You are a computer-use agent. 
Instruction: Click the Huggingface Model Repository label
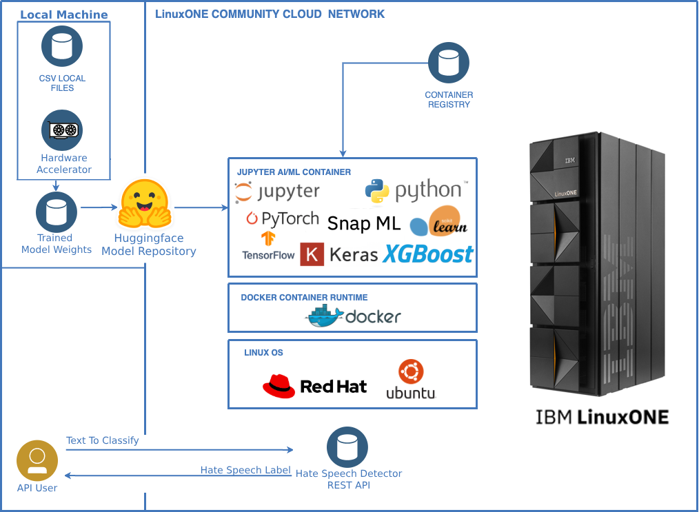coord(149,245)
